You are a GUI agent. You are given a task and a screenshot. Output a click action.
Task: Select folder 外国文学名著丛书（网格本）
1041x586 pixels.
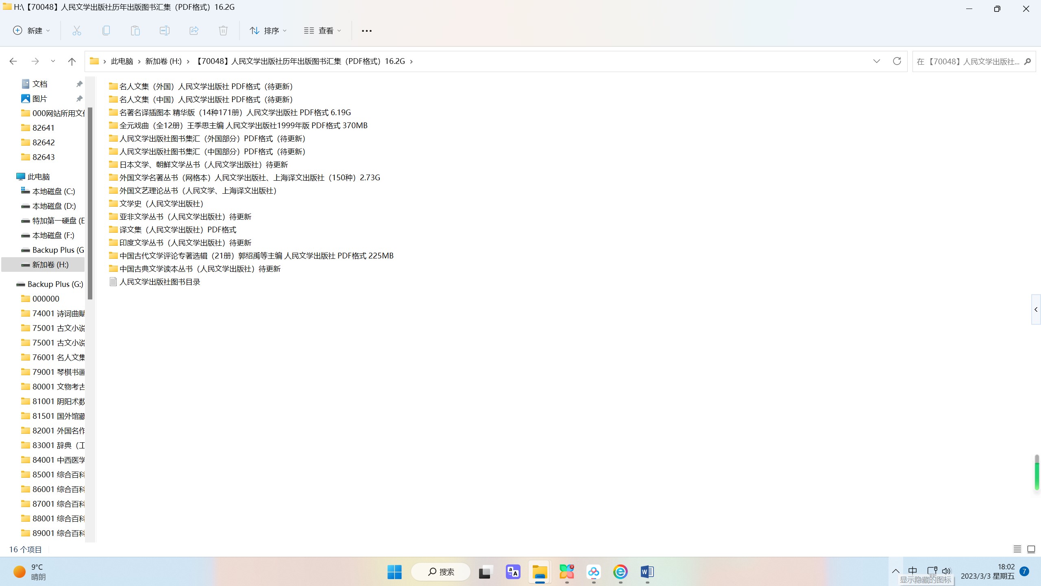[x=244, y=177]
